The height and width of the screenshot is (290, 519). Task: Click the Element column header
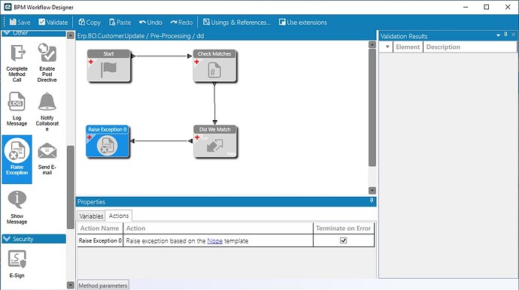(408, 47)
